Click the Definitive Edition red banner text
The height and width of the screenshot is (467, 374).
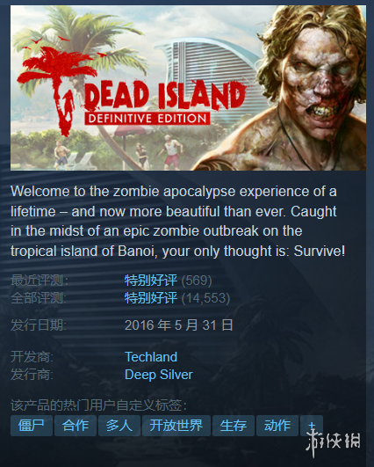pyautogui.click(x=147, y=119)
